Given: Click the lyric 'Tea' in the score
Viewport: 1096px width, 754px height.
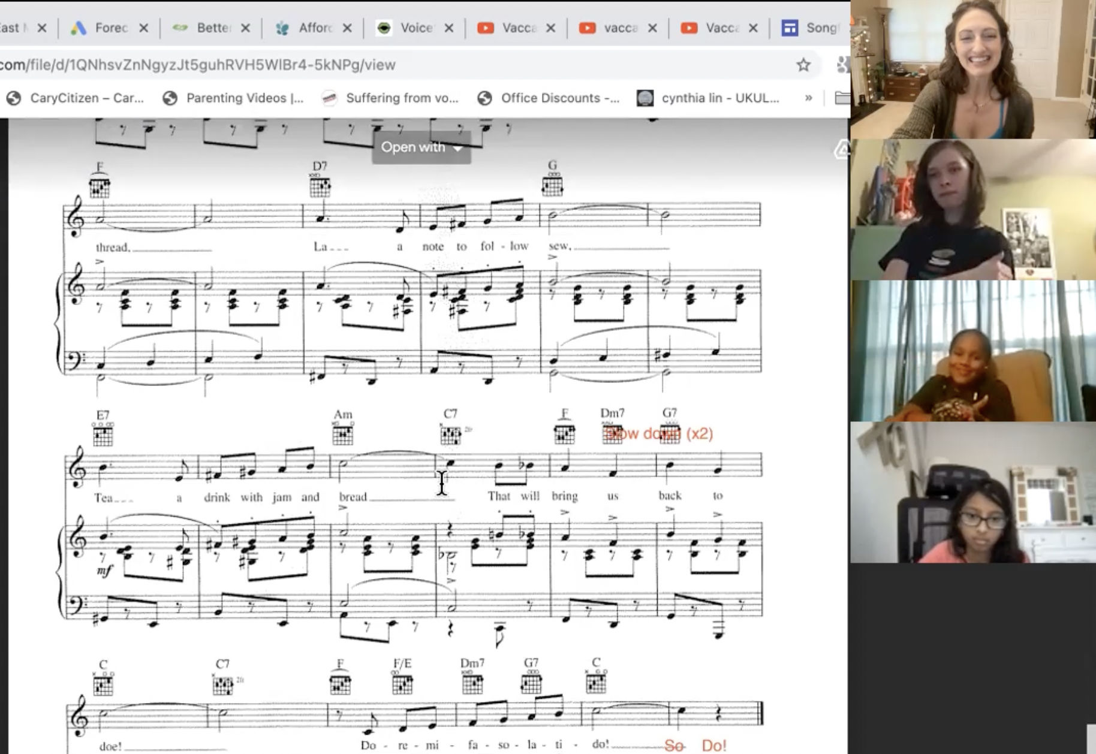Looking at the screenshot, I should coord(103,497).
